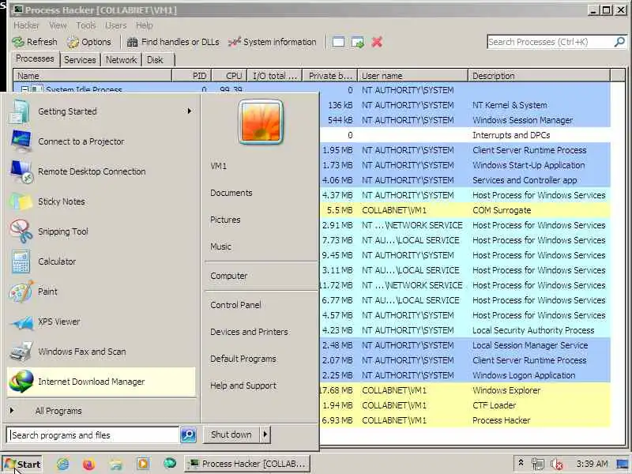
Task: Launch Internet Download Manager
Action: pos(101,382)
